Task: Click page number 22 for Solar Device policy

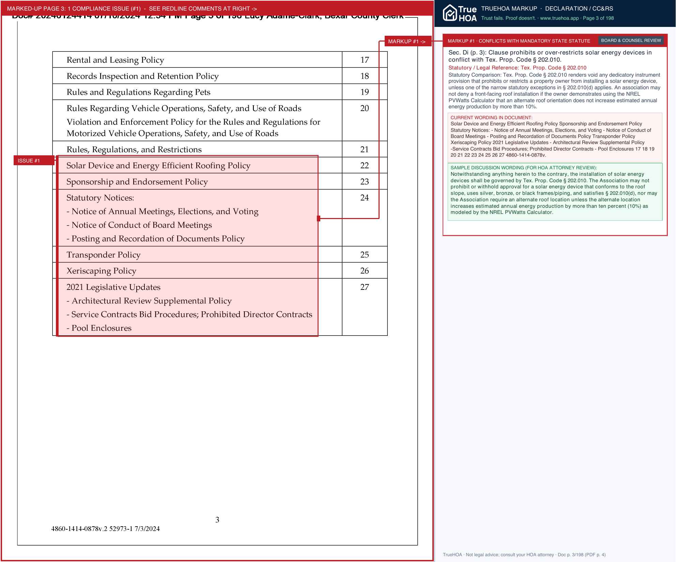Action: click(365, 166)
